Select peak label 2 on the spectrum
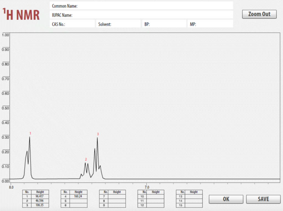This screenshot has width=283, height=211. pos(86,159)
